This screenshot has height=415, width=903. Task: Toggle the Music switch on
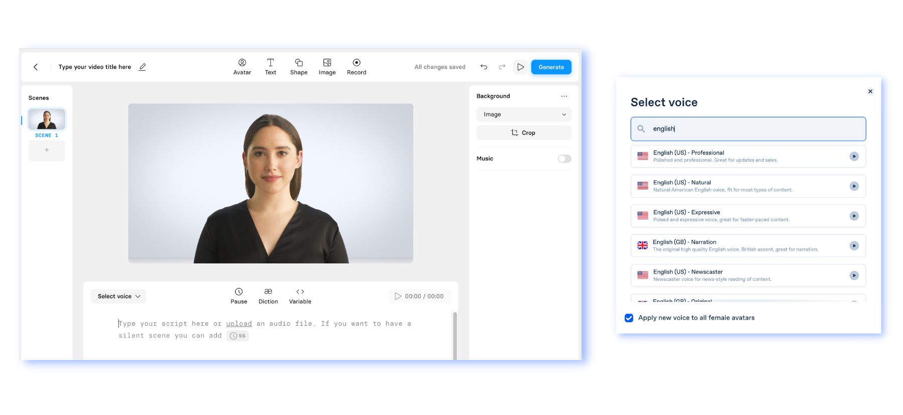(x=564, y=159)
